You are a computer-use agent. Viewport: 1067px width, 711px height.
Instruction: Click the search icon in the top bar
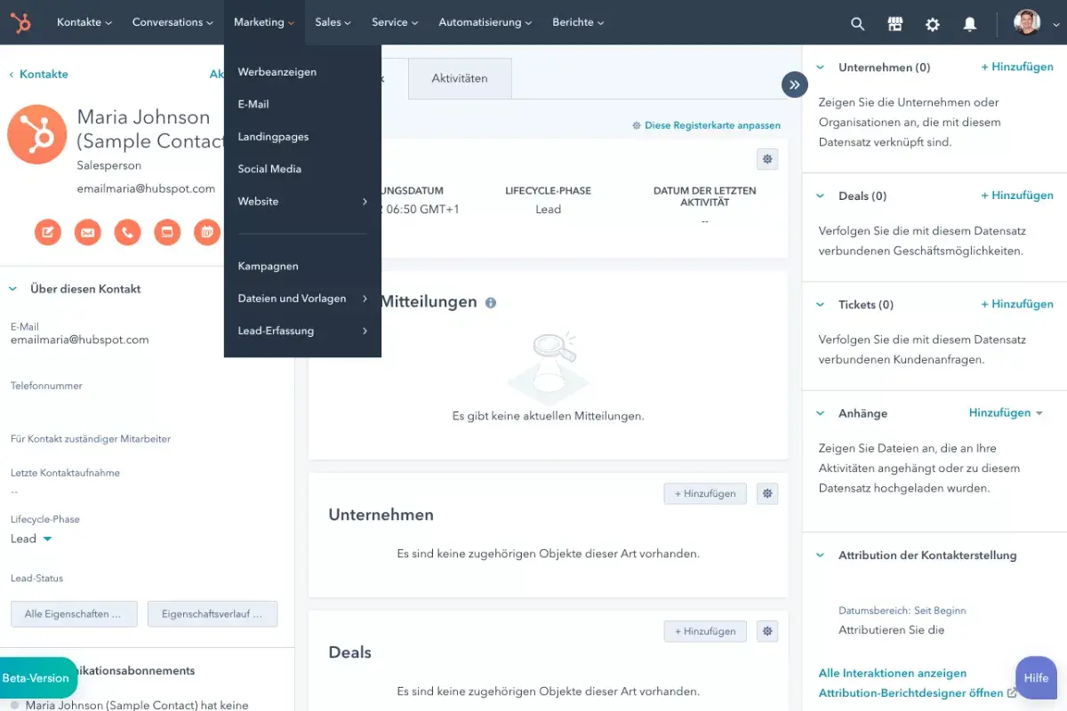click(x=857, y=24)
